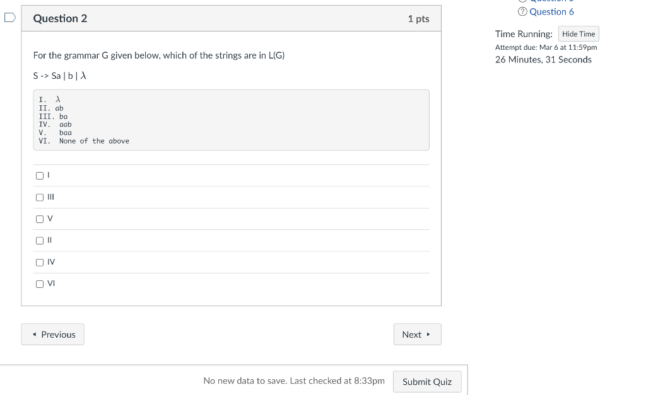Viewport: 646px width, 395px height.
Task: Mark the IV checkbox
Action: point(40,262)
